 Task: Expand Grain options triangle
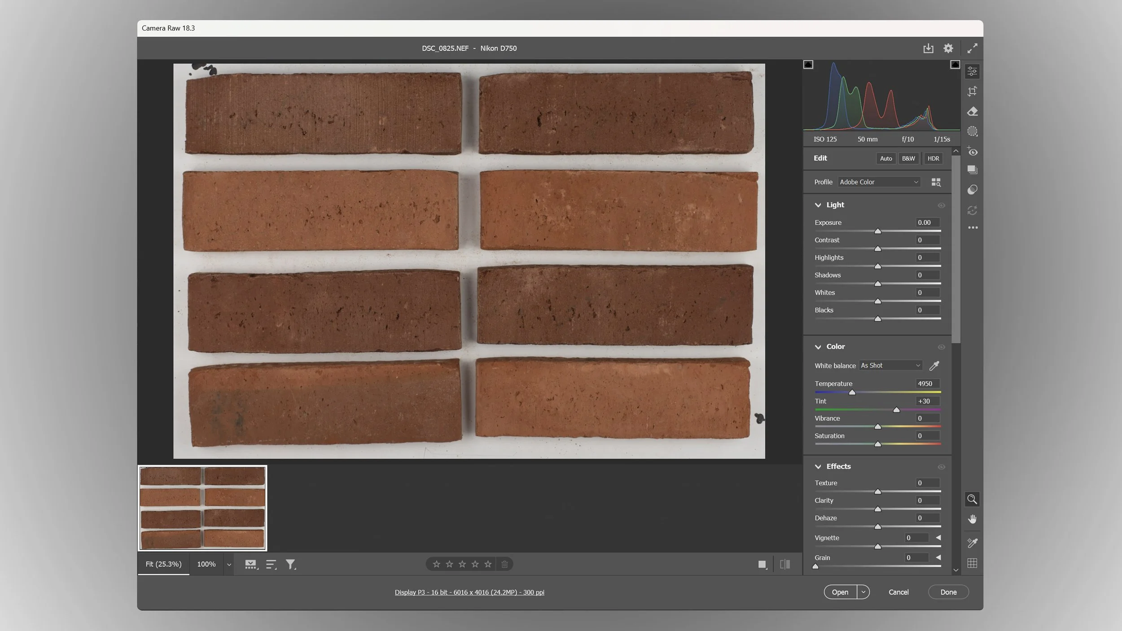pyautogui.click(x=938, y=557)
